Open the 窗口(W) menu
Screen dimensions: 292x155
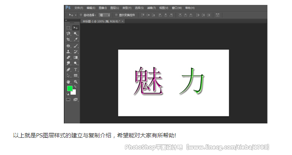click(177, 8)
